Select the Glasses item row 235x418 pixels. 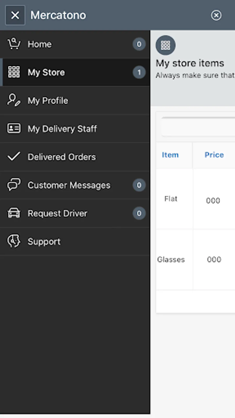coord(171,259)
